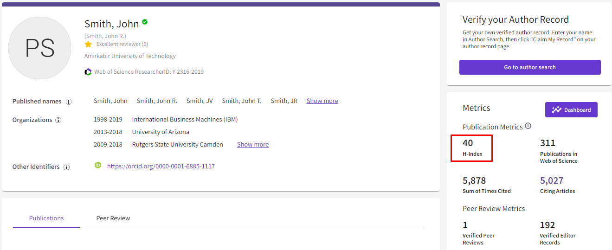
Task: Click the 311 Publications in Web of Science
Action: [548, 143]
